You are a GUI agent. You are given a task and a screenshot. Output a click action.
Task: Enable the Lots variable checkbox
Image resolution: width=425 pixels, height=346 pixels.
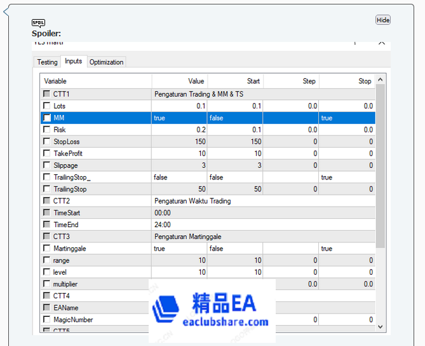[47, 106]
